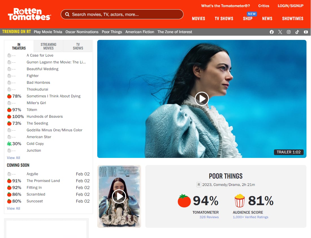Open the Instagram social icon
The height and width of the screenshot is (238, 311).
[x=289, y=32]
